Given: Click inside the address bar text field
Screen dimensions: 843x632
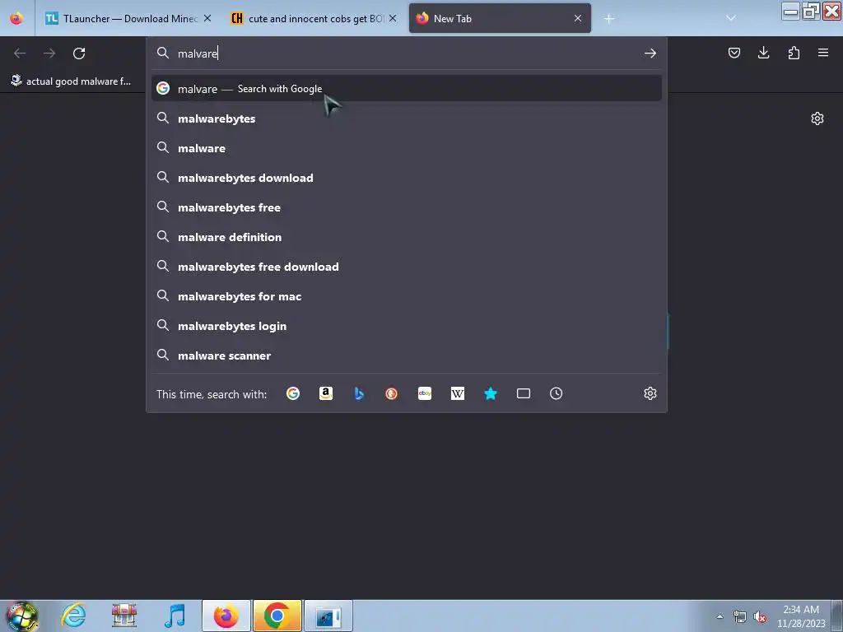Looking at the screenshot, I should click(406, 53).
